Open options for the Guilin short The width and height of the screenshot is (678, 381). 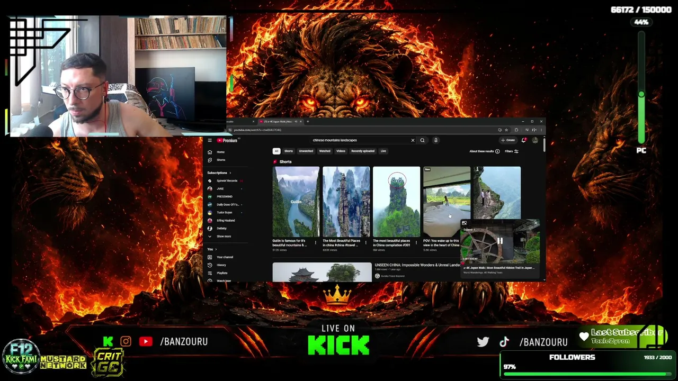316,243
